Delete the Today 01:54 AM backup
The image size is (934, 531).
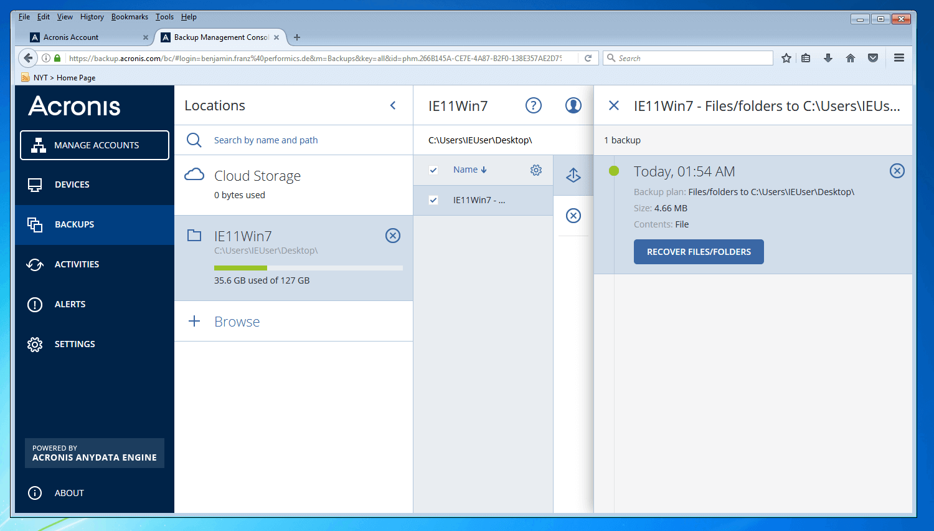[897, 171]
